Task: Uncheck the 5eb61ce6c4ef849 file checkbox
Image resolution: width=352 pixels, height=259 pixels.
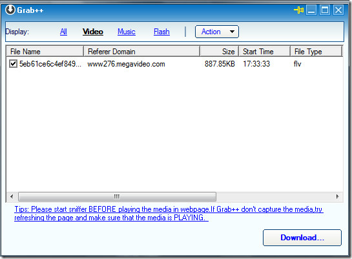Action: pyautogui.click(x=13, y=63)
